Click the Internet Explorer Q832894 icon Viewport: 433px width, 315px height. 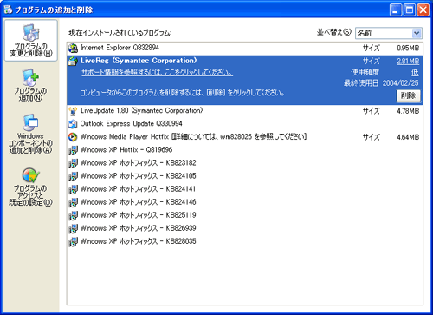pyautogui.click(x=73, y=48)
